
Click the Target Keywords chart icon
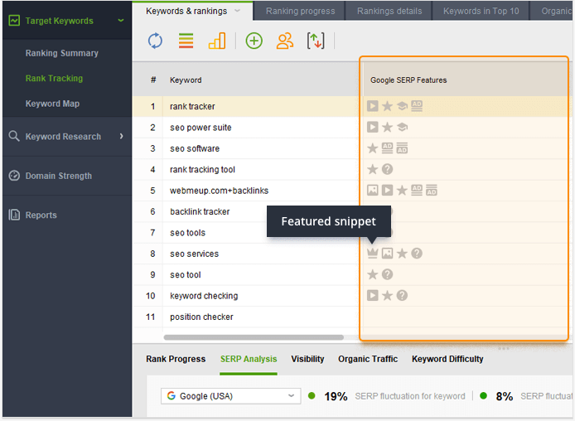[x=14, y=21]
